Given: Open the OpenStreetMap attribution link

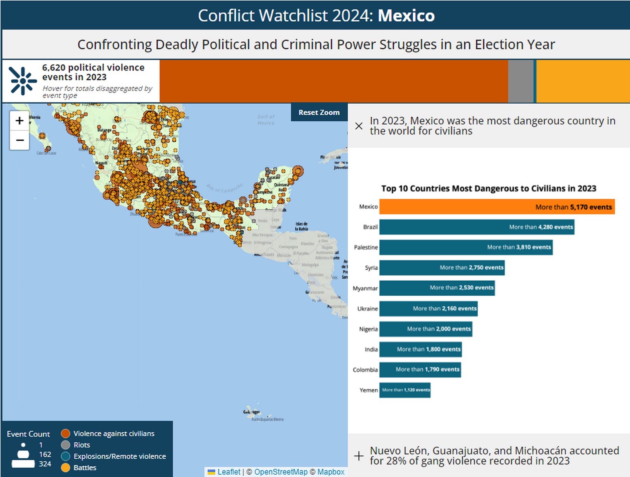Looking at the screenshot, I should [280, 472].
